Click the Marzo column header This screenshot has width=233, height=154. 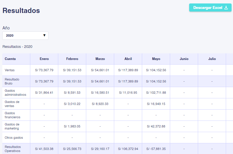click(100, 59)
